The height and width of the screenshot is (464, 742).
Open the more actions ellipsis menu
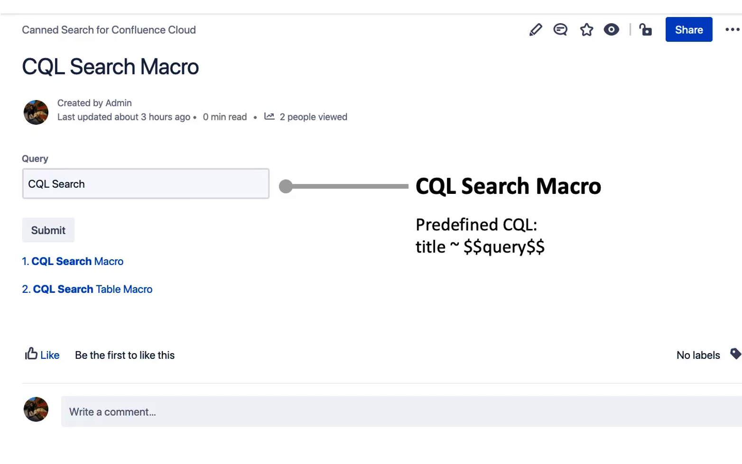[731, 29]
